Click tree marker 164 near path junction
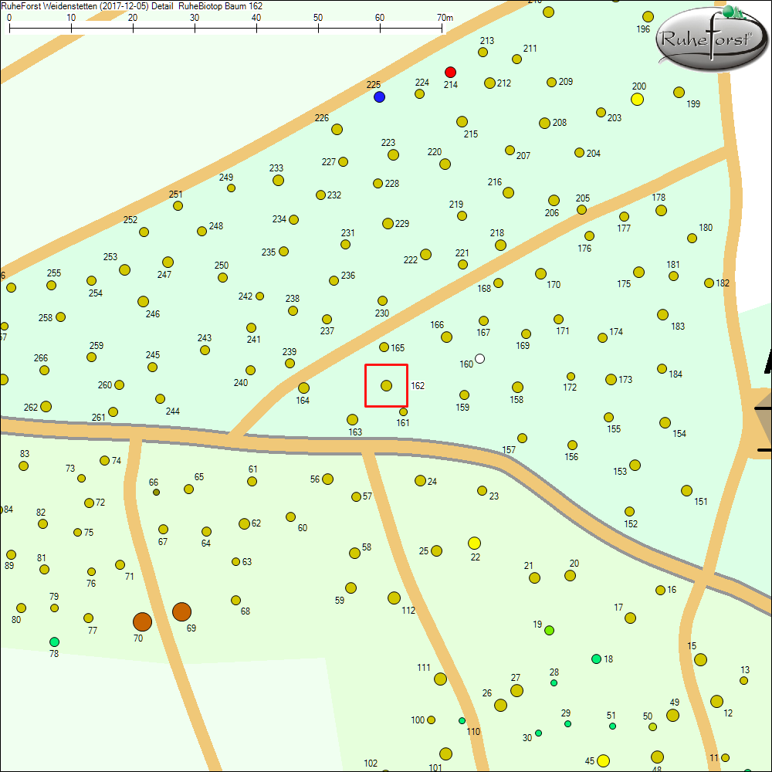772x772 pixels. [303, 388]
